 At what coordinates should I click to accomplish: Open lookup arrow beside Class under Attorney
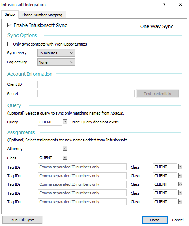pyautogui.click(x=65, y=157)
